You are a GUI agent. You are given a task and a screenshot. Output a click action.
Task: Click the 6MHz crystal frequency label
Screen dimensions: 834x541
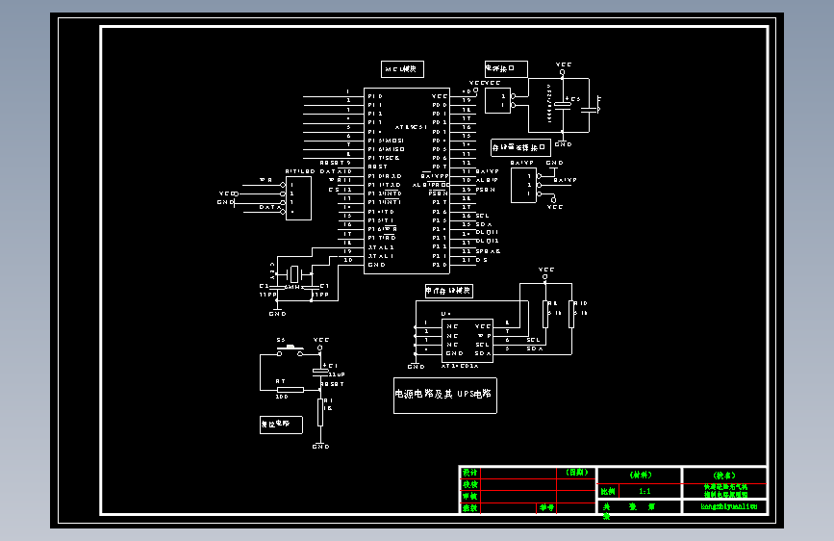pos(292,287)
